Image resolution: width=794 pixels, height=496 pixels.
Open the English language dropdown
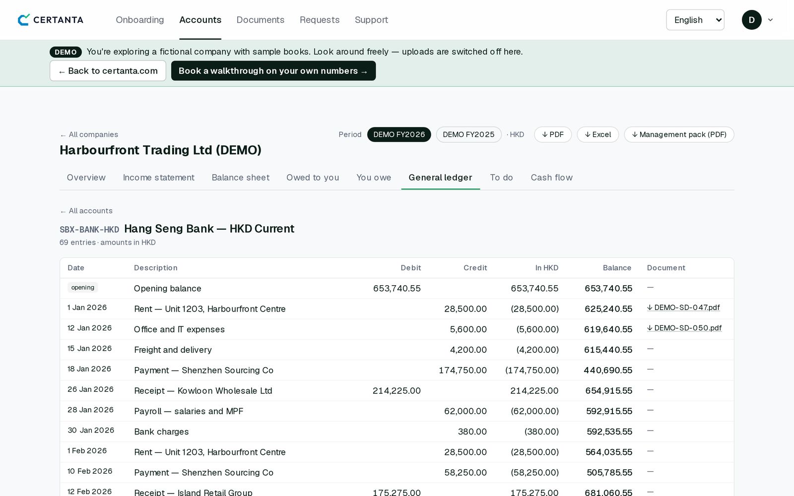click(x=695, y=20)
